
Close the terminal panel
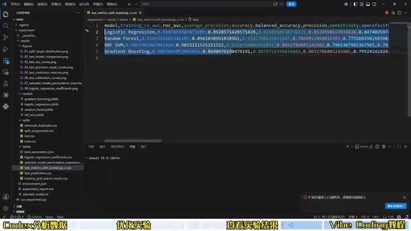click(x=405, y=147)
